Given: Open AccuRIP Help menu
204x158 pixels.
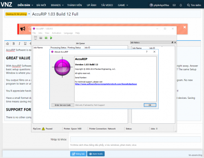Looking at the screenshot, I should pyautogui.click(x=78, y=33).
